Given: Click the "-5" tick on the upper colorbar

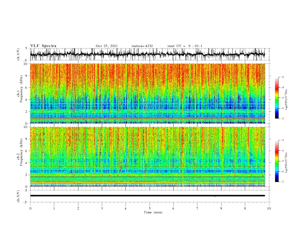Looking at the screenshot, I should (282, 98).
